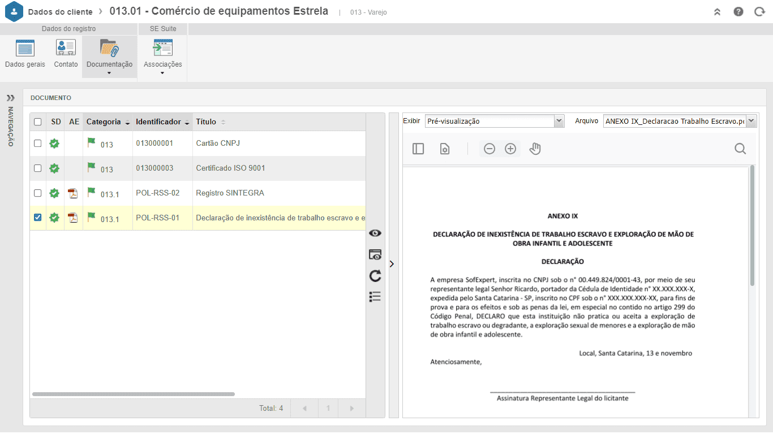Uncheck the POL-RSS-01 row checkbox
The image size is (773, 434).
(38, 218)
